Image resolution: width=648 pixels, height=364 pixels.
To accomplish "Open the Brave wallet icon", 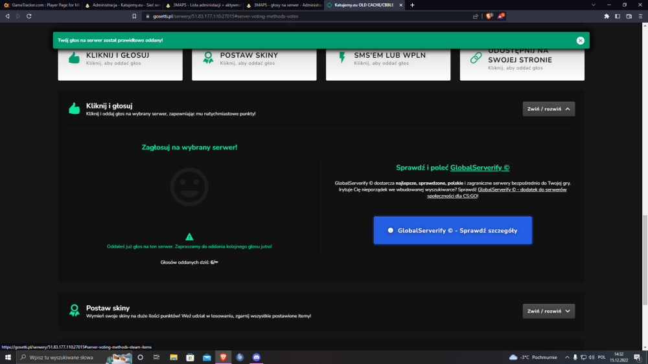I will pyautogui.click(x=629, y=16).
